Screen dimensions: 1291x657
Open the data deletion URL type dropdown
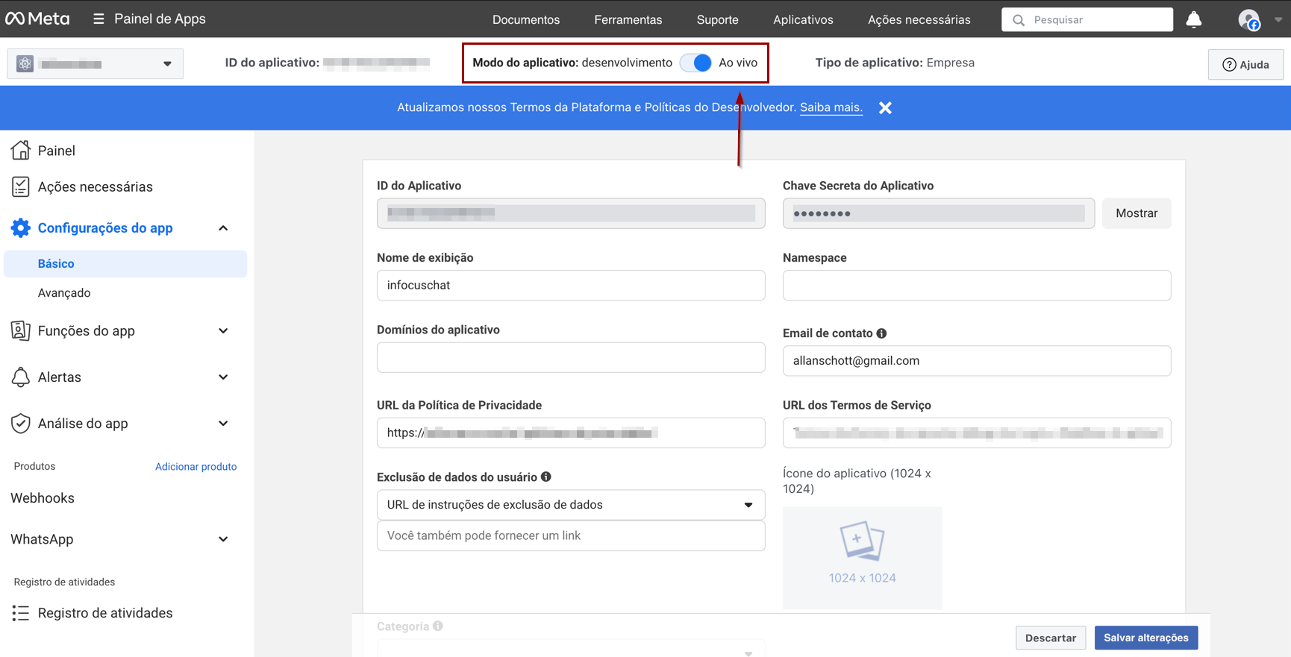tap(570, 505)
